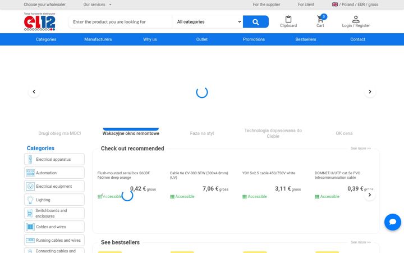Expand the Our services dropdown

click(97, 4)
